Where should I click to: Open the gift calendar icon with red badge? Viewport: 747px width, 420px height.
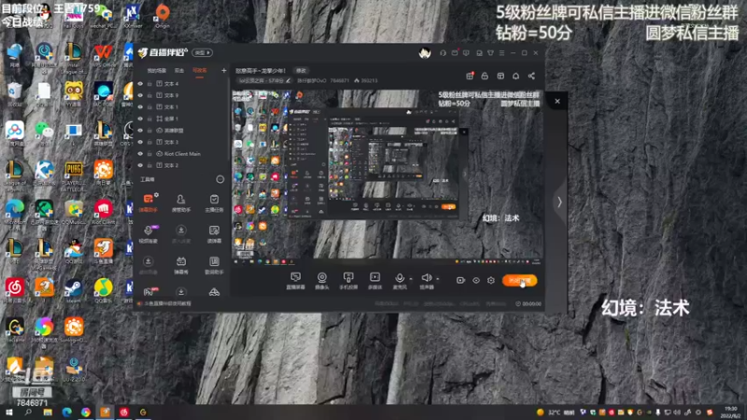pyautogui.click(x=470, y=76)
